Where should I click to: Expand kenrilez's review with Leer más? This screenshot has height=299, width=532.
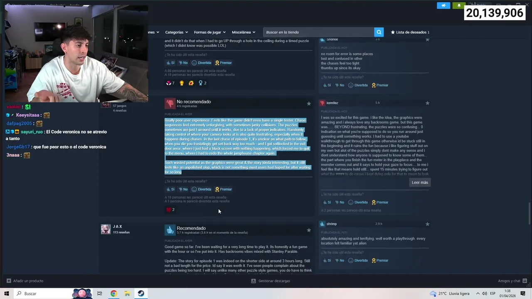click(420, 182)
